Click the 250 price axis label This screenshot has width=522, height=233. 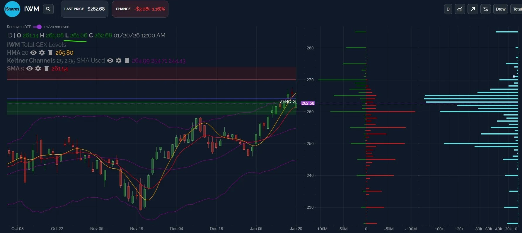(x=310, y=144)
